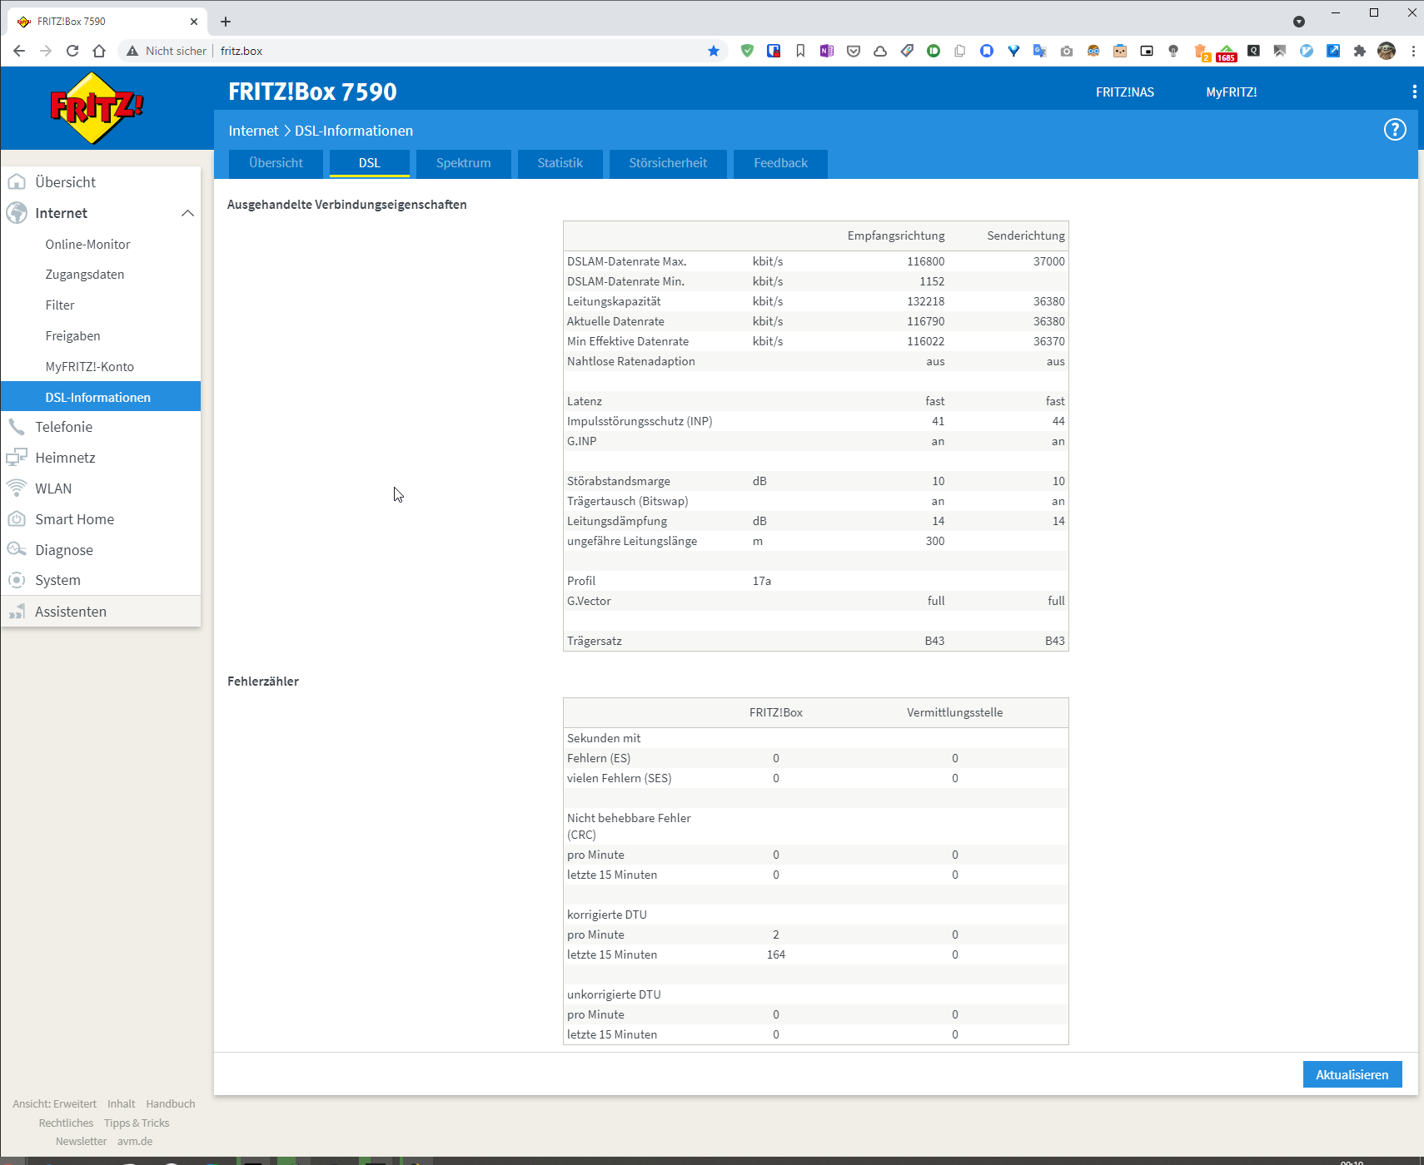Open the Telefonie menu
This screenshot has width=1424, height=1165.
[x=63, y=427]
